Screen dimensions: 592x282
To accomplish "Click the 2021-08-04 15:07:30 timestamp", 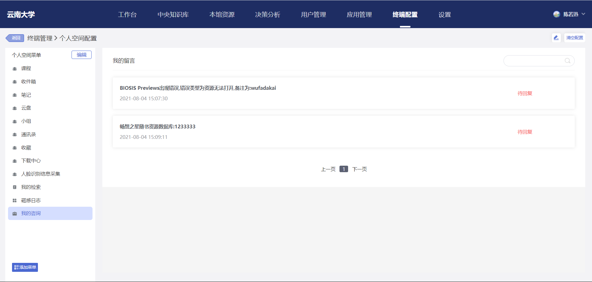I will tap(144, 98).
